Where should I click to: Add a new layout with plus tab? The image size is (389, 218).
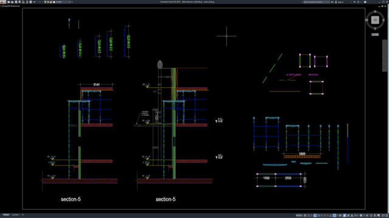pos(22,215)
